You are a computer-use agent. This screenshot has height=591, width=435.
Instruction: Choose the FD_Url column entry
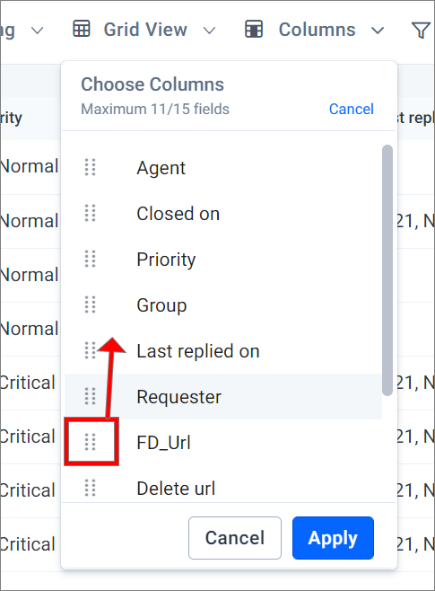[164, 443]
